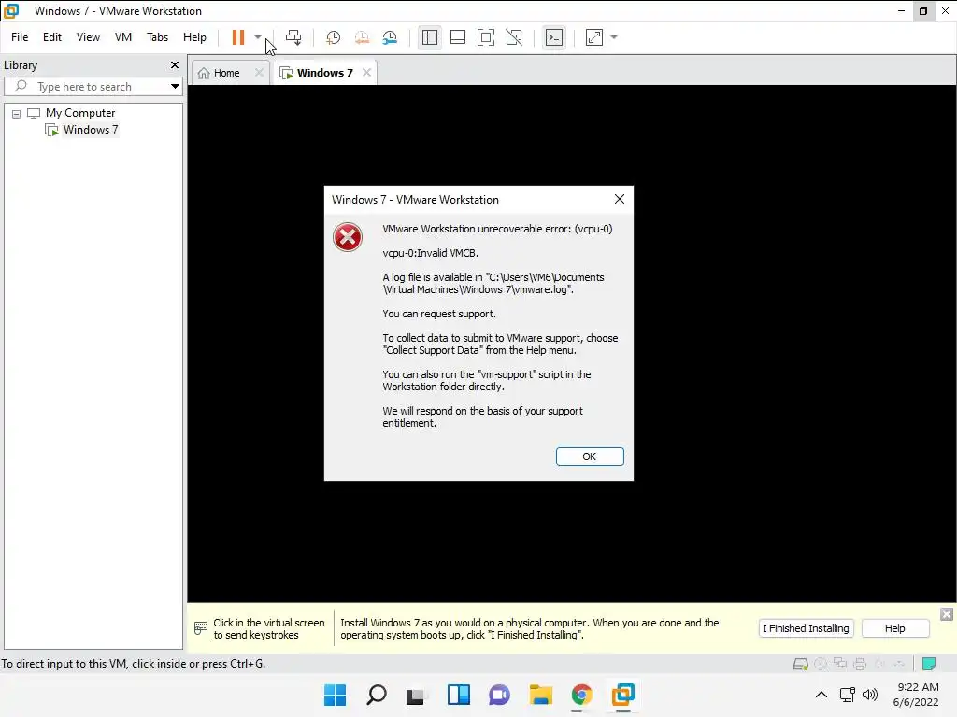957x717 pixels.
Task: Open the Tabs menu
Action: [157, 37]
